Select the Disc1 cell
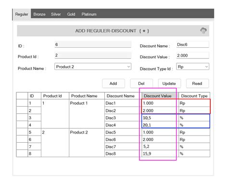The image size is (228, 177). tap(123, 103)
